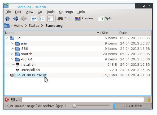Switch to Details tree view mode
Screen dimensions: 157x115
coord(50,19)
